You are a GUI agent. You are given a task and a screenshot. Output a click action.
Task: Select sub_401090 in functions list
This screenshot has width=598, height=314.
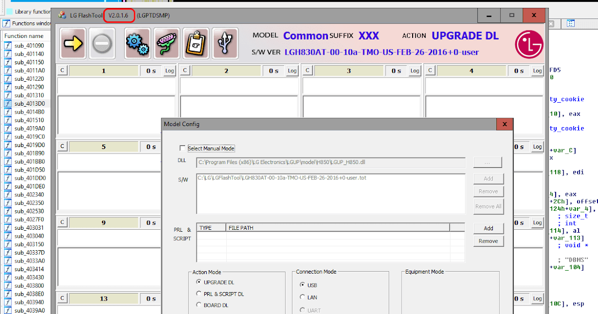[x=29, y=46]
